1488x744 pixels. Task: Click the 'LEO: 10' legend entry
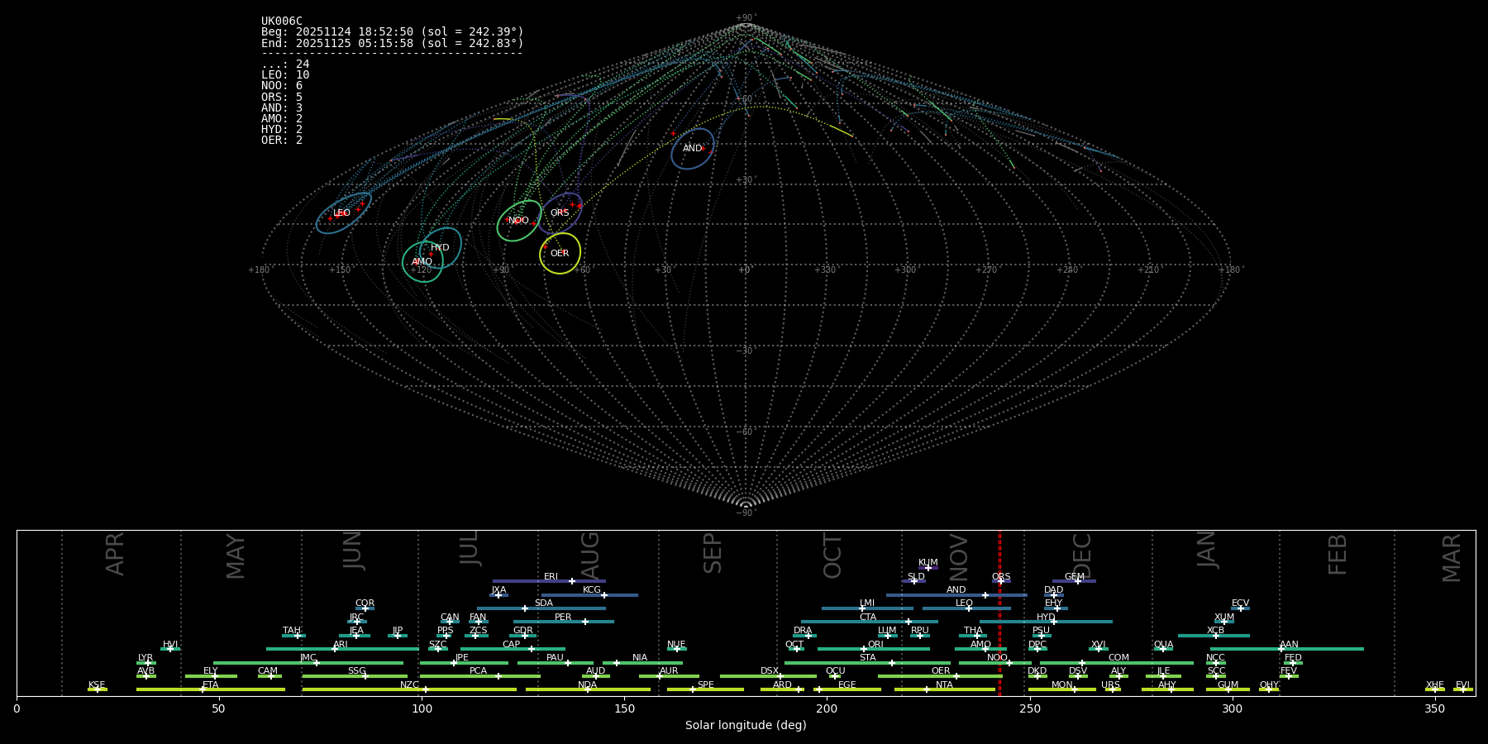pyautogui.click(x=285, y=75)
